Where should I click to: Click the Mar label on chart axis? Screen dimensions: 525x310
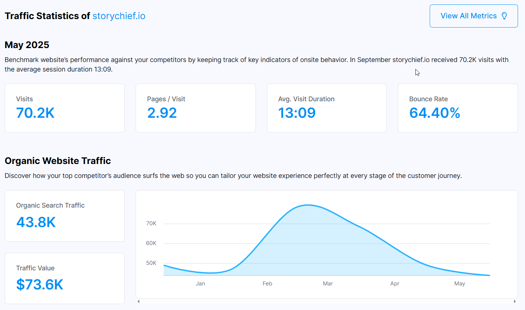click(x=328, y=284)
